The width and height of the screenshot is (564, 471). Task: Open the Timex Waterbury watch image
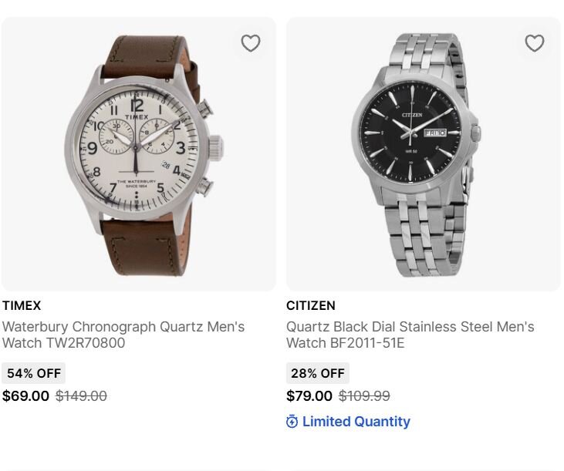click(139, 154)
